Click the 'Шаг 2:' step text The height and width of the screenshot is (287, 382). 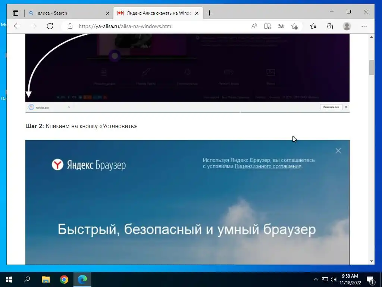35,126
